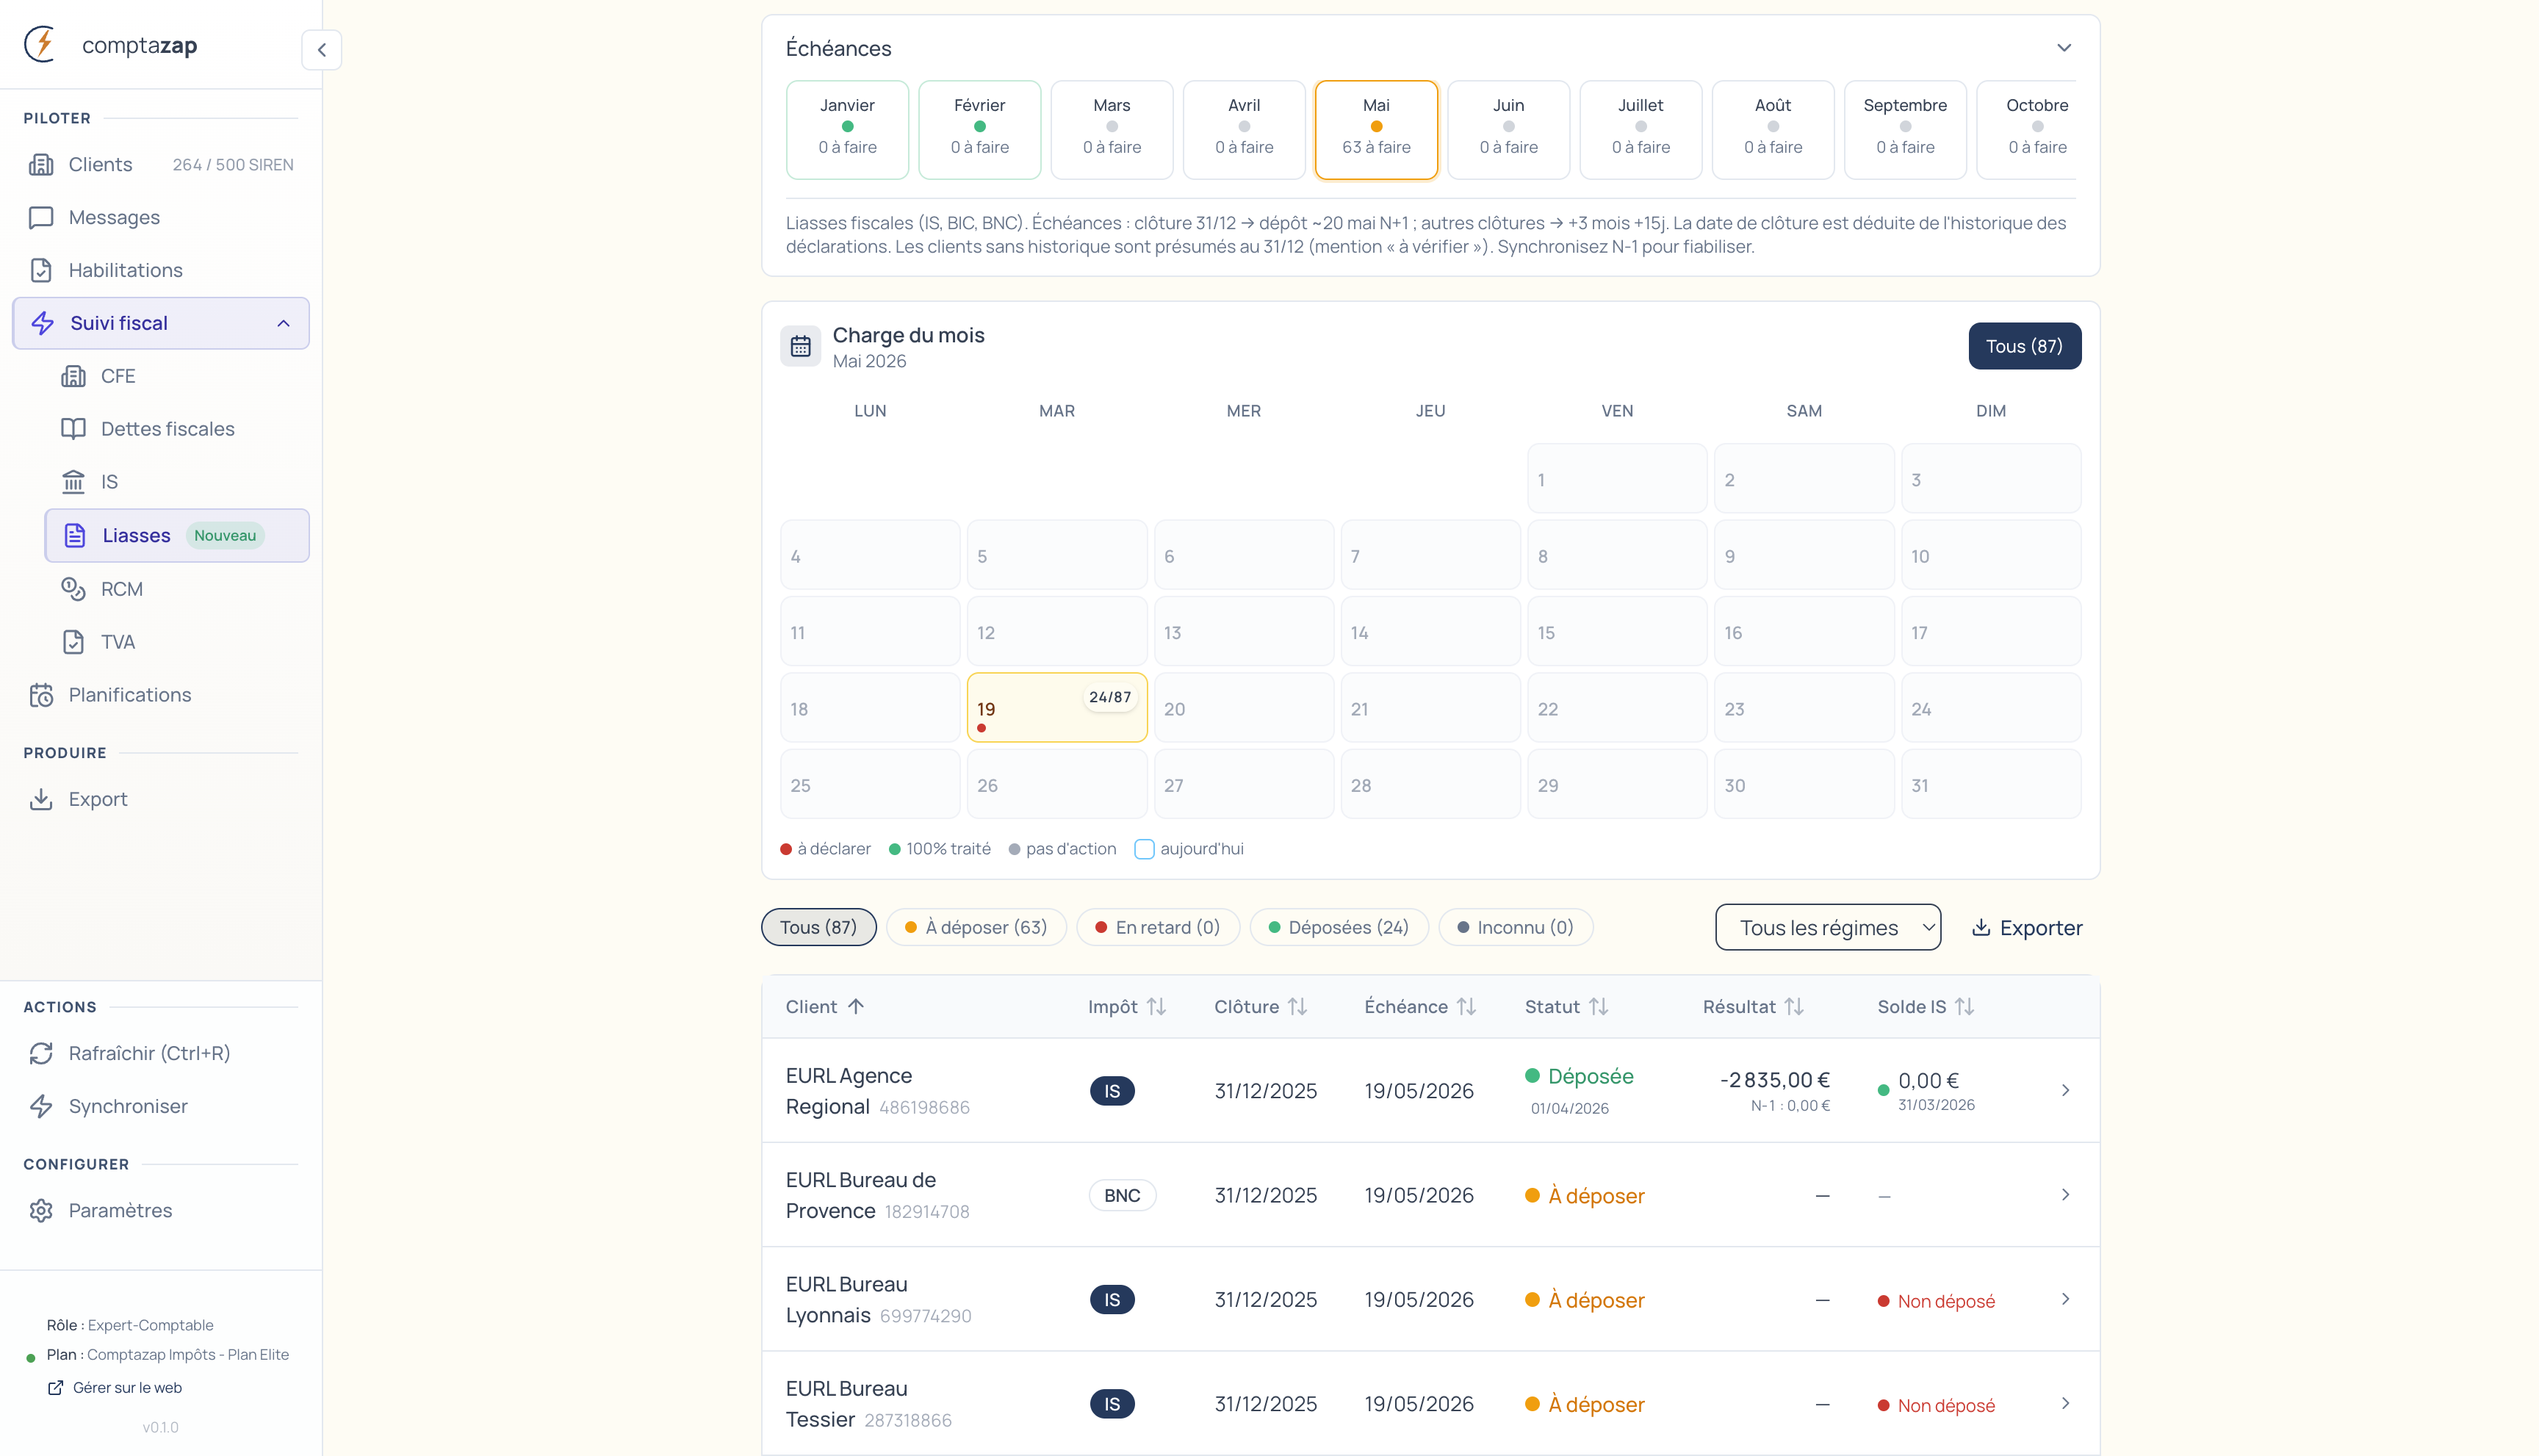Open Planifications calendar-clock icon
The width and height of the screenshot is (2539, 1456).
tap(41, 695)
